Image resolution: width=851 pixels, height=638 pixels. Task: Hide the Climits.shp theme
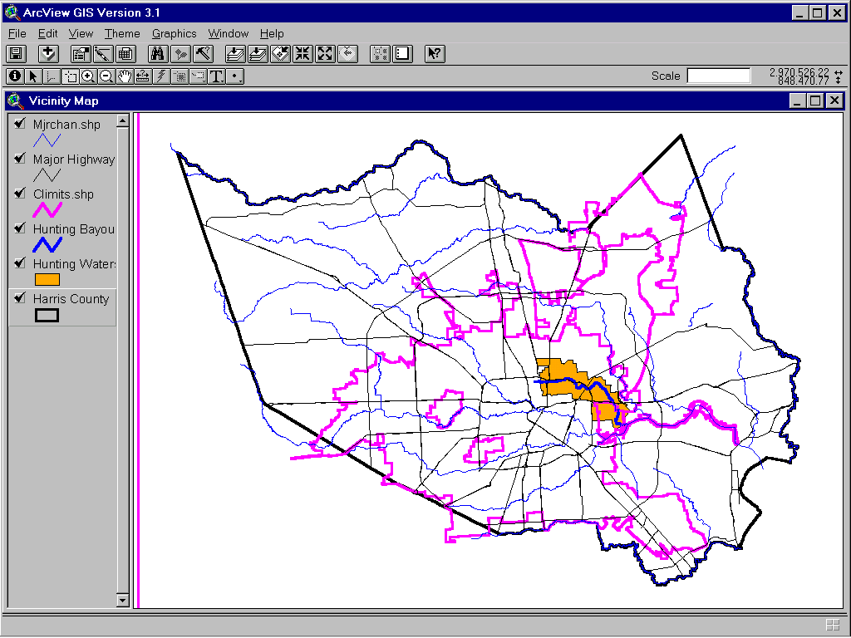[x=20, y=193]
